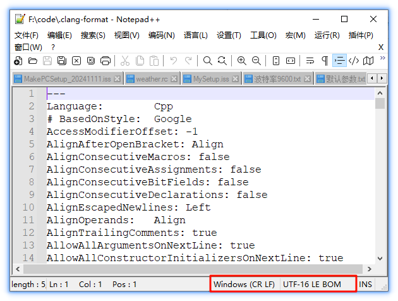The image size is (398, 301).
Task: Open the 文件(F) menu
Action: pos(27,35)
